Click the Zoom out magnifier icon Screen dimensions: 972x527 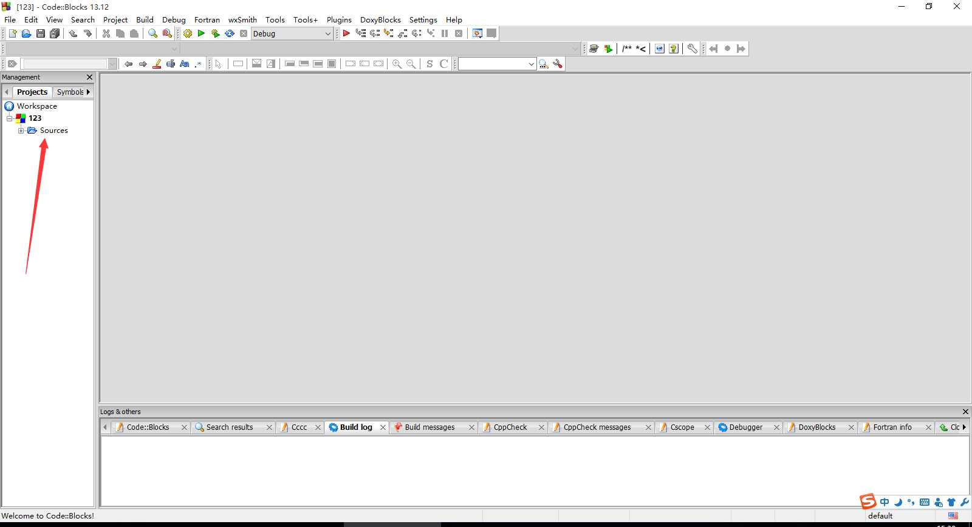click(411, 64)
